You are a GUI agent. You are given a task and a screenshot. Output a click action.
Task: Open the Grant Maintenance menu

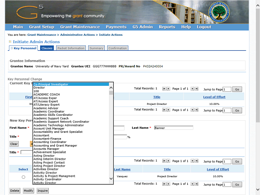point(80,27)
